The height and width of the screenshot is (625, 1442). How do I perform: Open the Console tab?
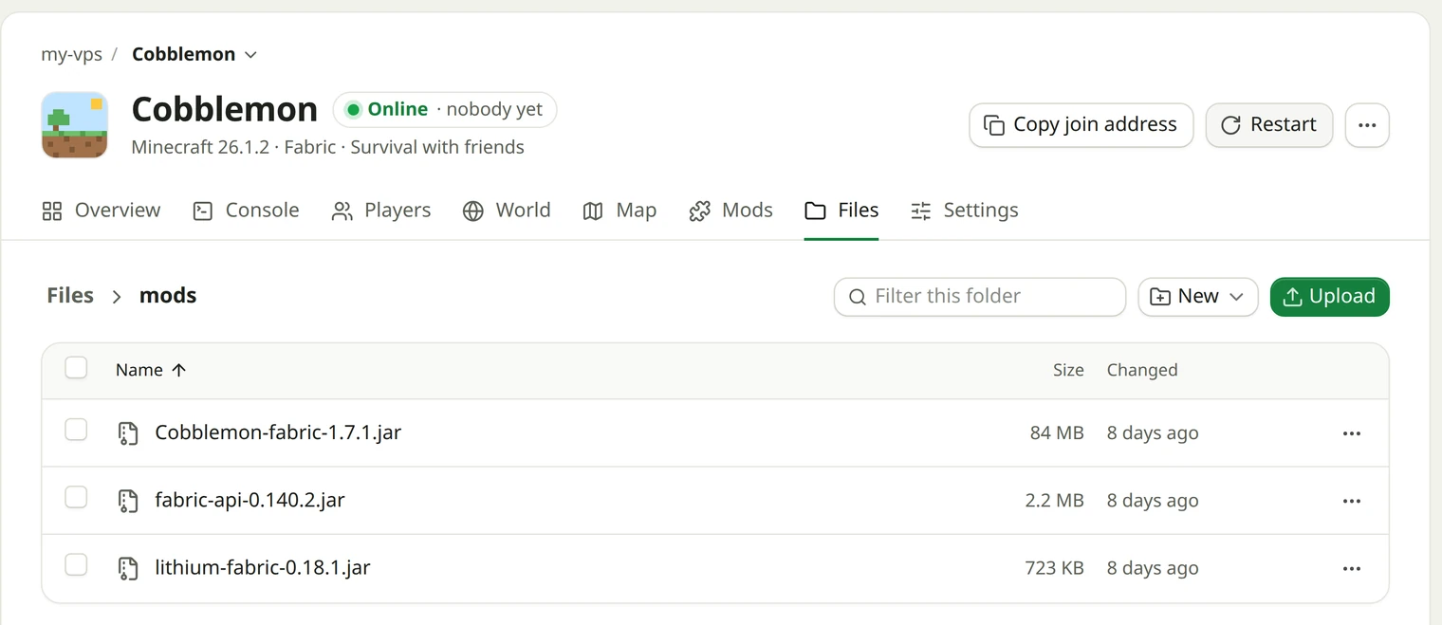246,211
